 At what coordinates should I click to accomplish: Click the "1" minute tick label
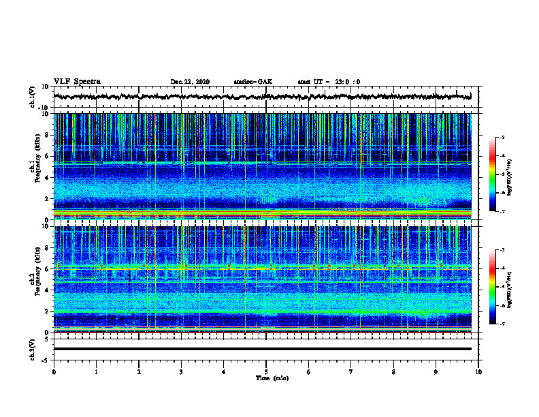[x=96, y=372]
